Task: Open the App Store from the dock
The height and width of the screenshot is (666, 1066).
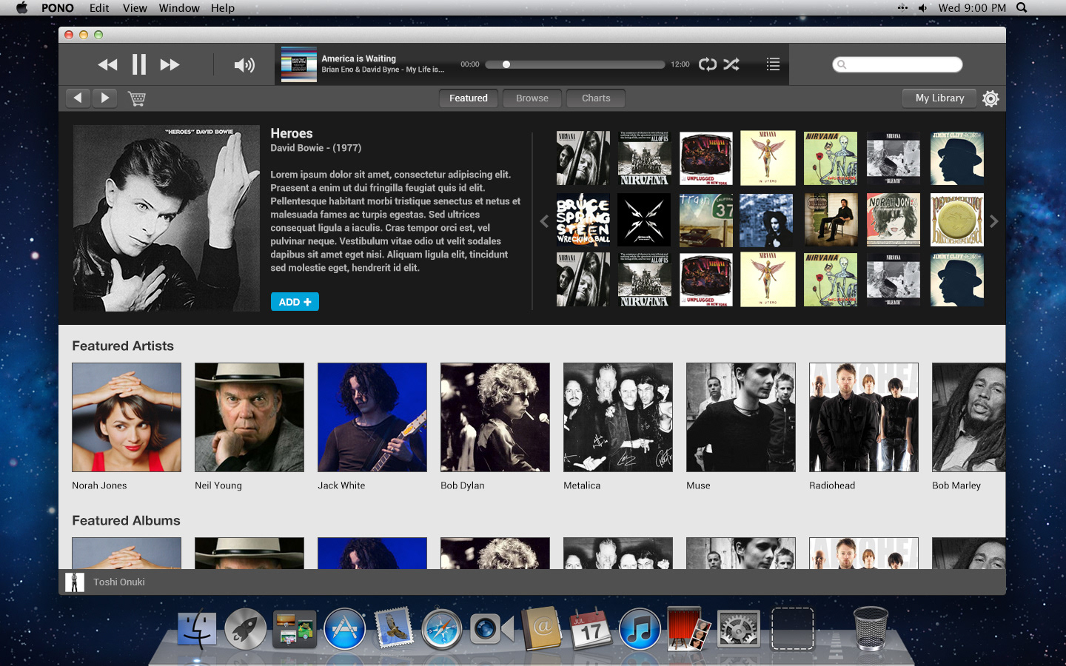Action: pyautogui.click(x=345, y=630)
